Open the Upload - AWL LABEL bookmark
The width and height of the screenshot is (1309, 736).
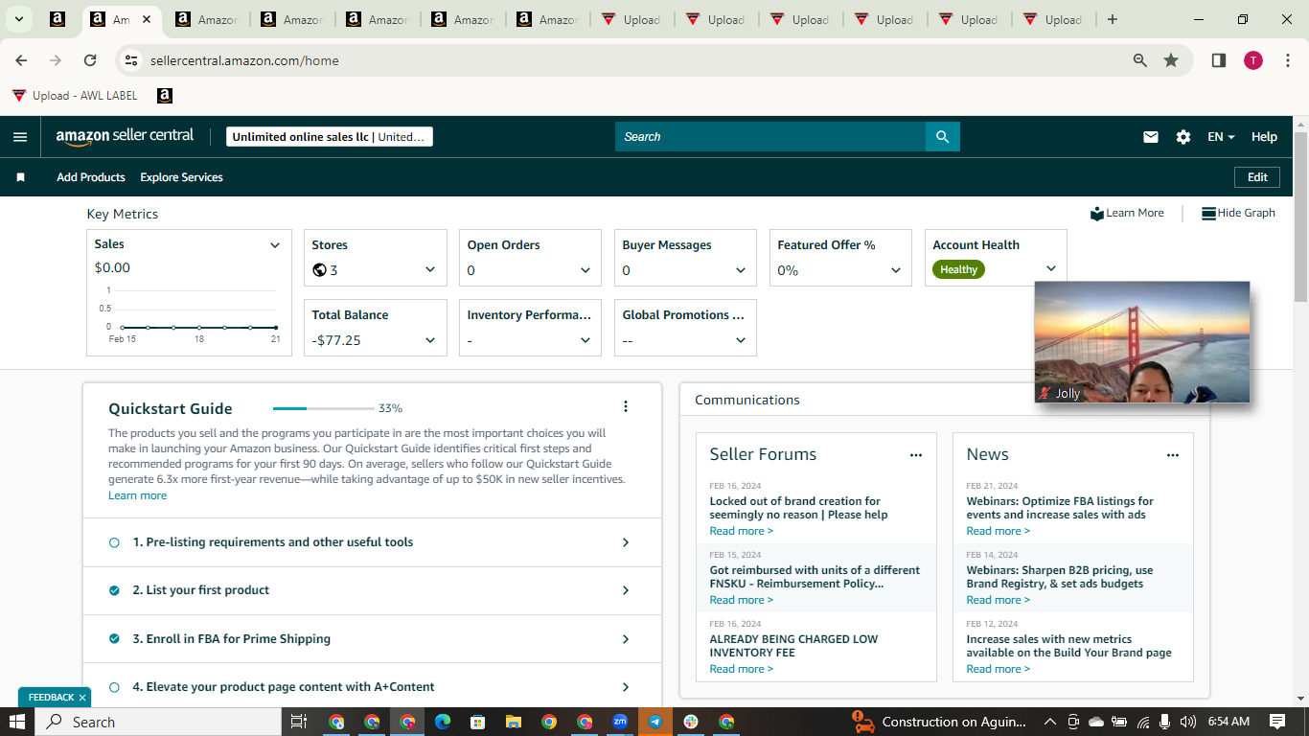pyautogui.click(x=76, y=96)
